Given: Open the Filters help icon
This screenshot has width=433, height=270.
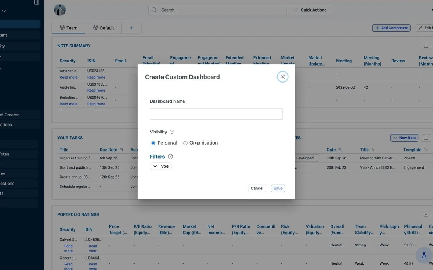Looking at the screenshot, I should 170,157.
